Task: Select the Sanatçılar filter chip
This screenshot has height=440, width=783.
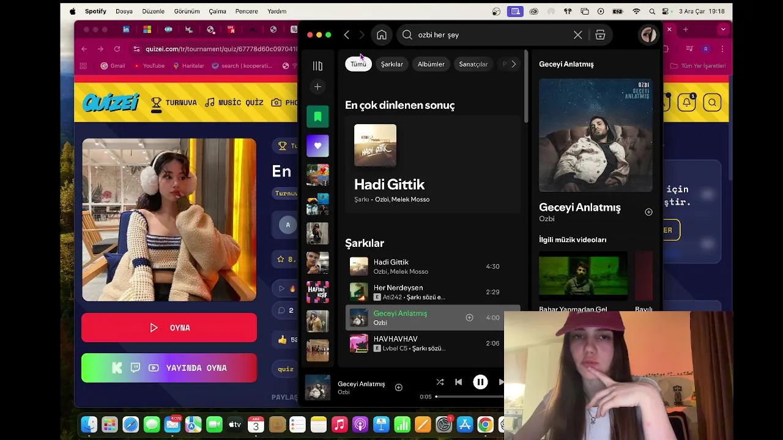Action: click(473, 64)
